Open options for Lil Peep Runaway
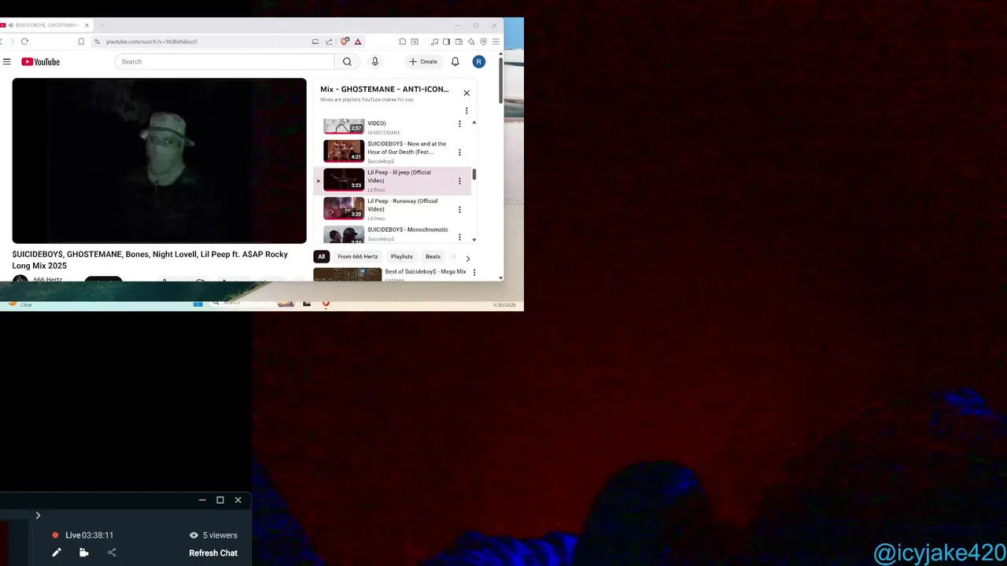 [459, 210]
